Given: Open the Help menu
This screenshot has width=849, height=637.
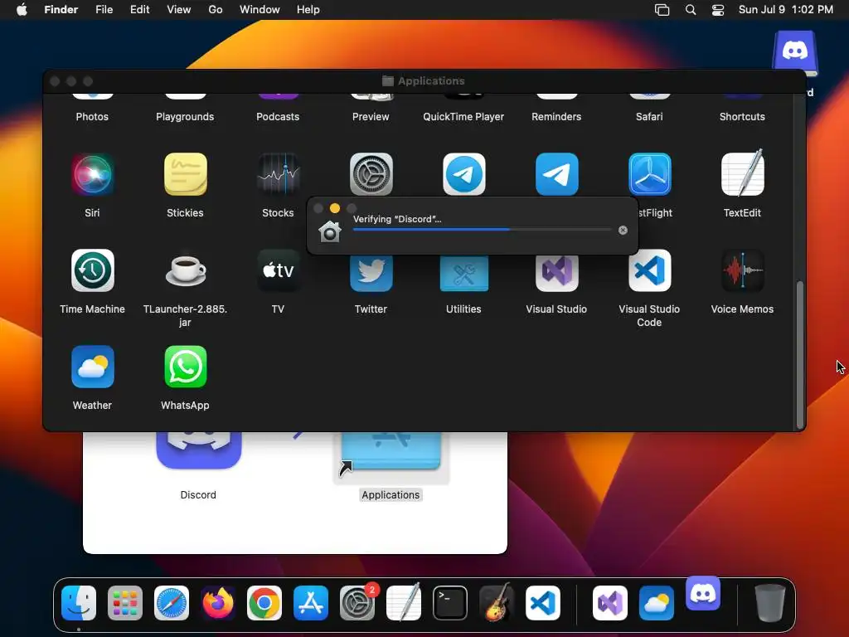Looking at the screenshot, I should (308, 9).
